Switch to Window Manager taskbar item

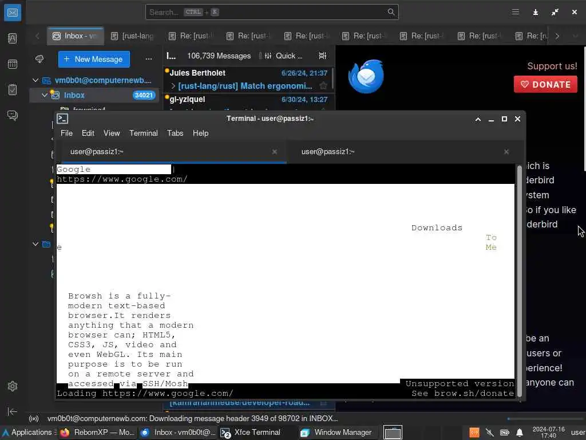click(x=336, y=432)
